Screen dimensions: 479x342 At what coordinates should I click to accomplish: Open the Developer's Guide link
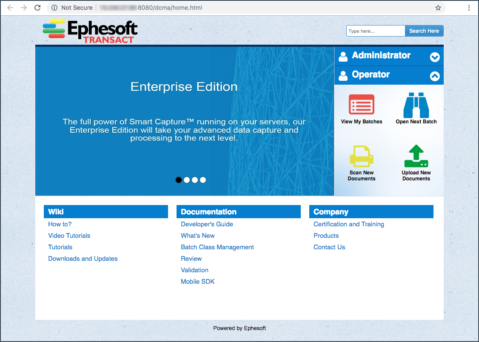(x=207, y=224)
